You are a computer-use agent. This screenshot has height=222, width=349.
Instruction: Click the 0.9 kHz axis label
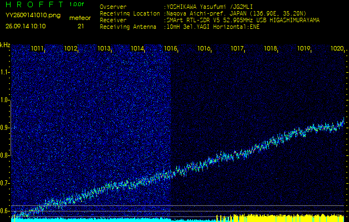pyautogui.click(x=5, y=128)
